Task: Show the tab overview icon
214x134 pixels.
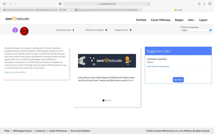Action: pos(210,4)
